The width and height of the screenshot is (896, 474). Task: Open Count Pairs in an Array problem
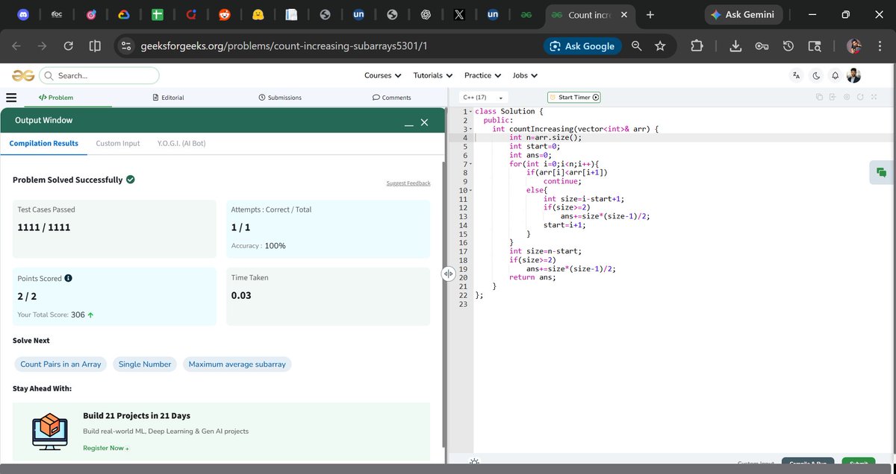point(60,364)
